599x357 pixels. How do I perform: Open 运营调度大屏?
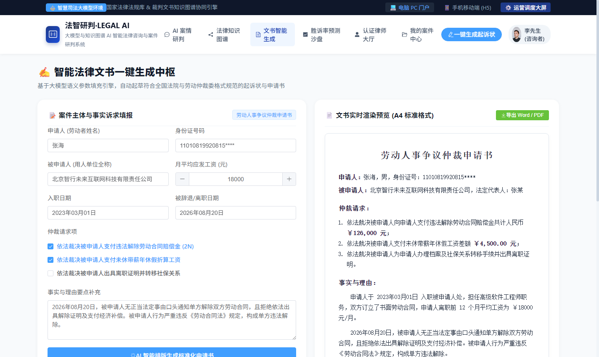(x=525, y=8)
